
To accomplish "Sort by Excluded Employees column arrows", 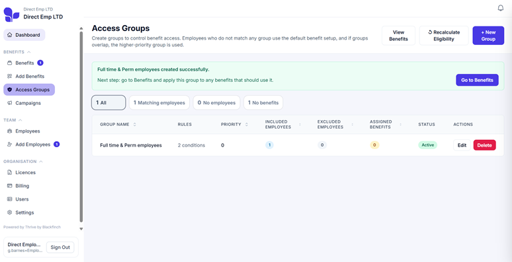I will pyautogui.click(x=353, y=125).
